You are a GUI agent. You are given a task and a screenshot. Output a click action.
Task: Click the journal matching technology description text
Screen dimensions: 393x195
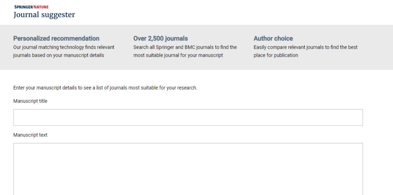point(64,48)
